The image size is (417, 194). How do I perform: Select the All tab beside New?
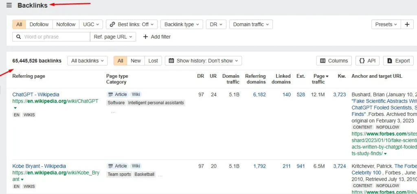click(120, 61)
